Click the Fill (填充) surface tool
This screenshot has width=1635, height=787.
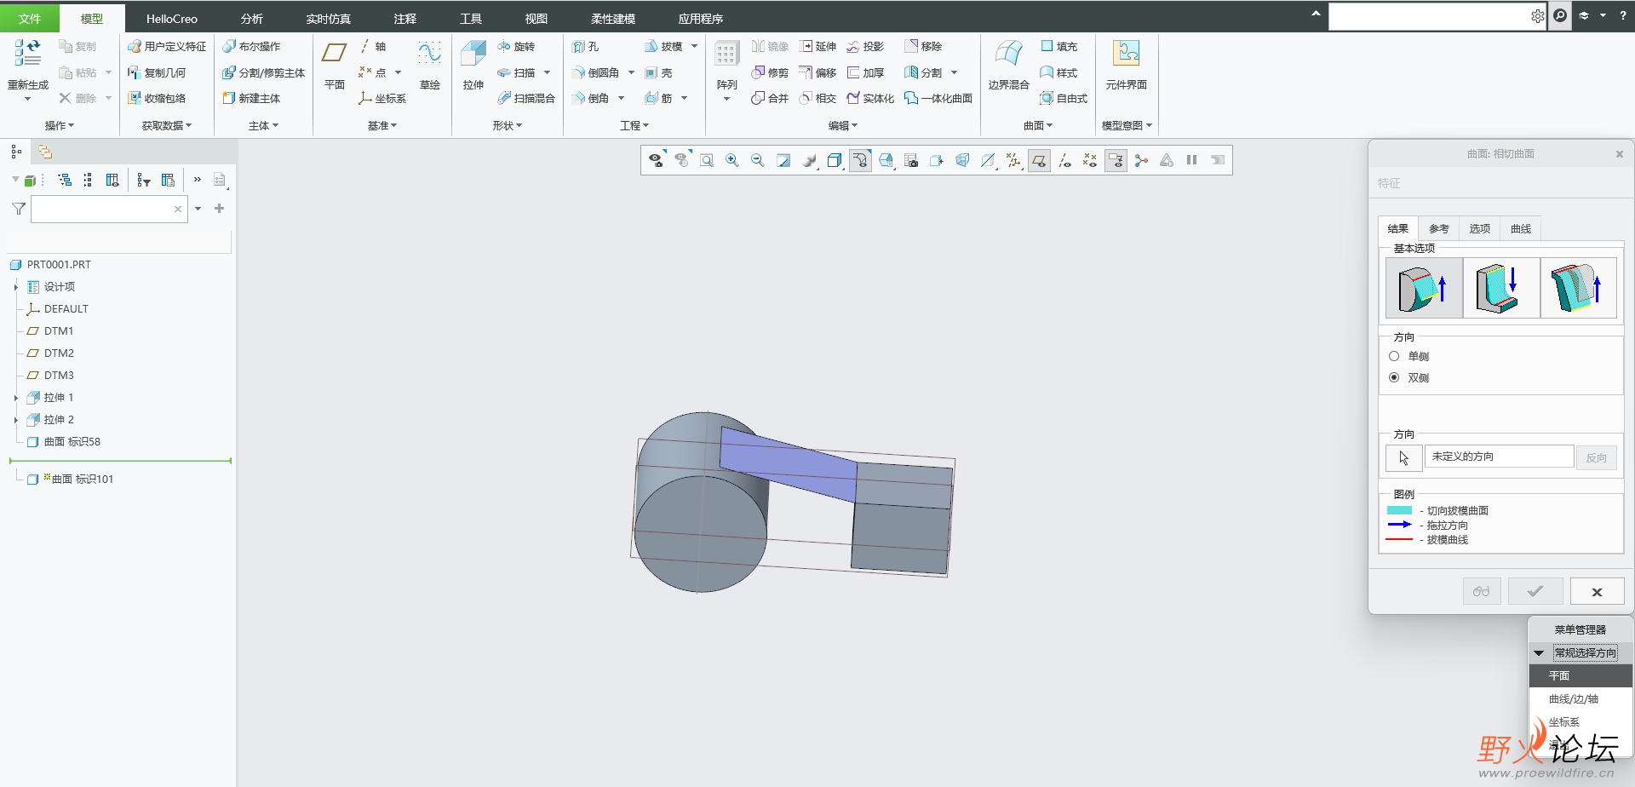1058,47
